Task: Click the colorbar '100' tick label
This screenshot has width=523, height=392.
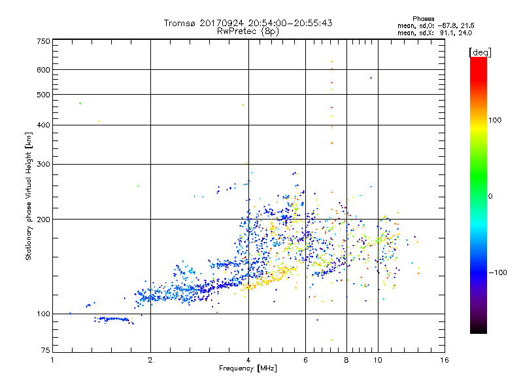Action: pyautogui.click(x=495, y=120)
